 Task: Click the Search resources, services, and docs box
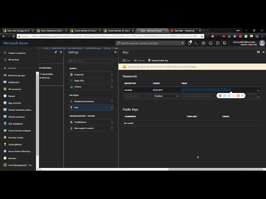[x=150, y=43]
